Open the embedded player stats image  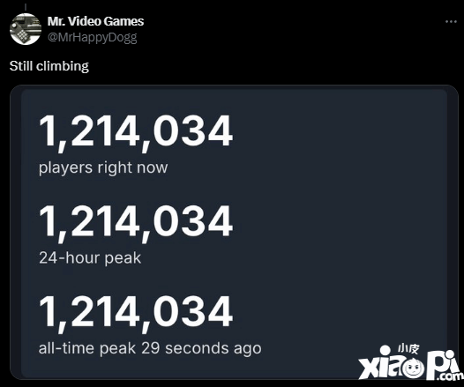pyautogui.click(x=234, y=232)
